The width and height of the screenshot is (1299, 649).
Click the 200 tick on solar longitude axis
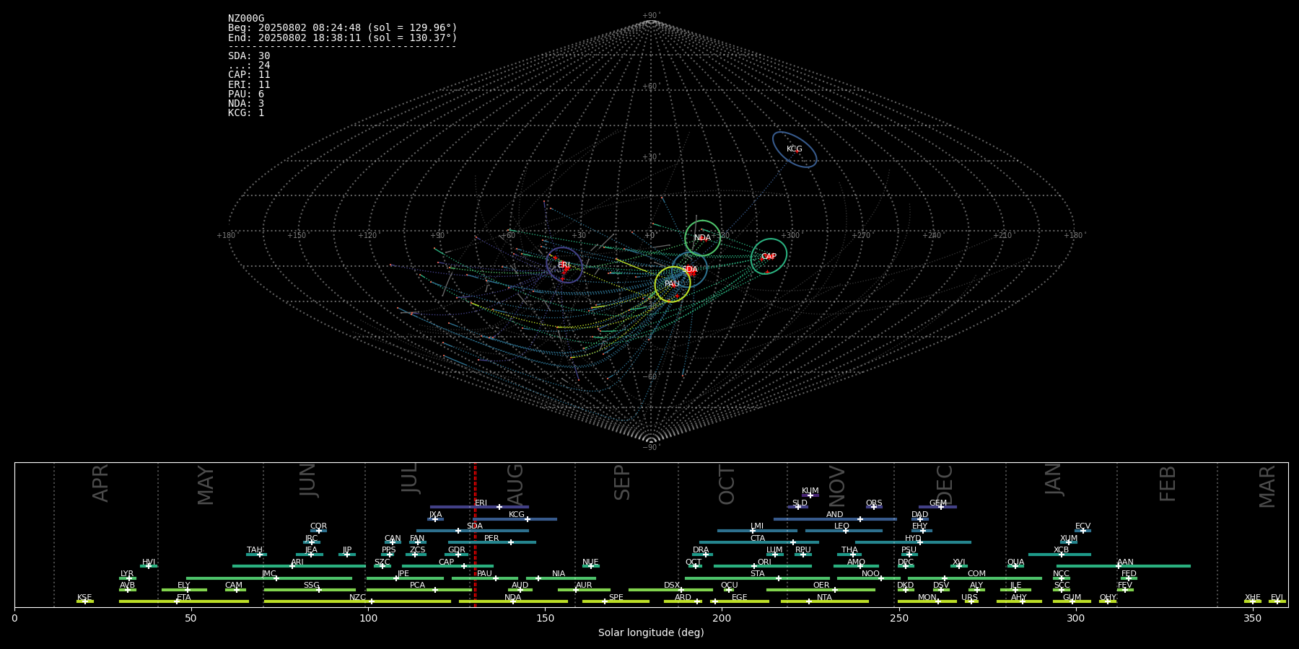pos(722,618)
